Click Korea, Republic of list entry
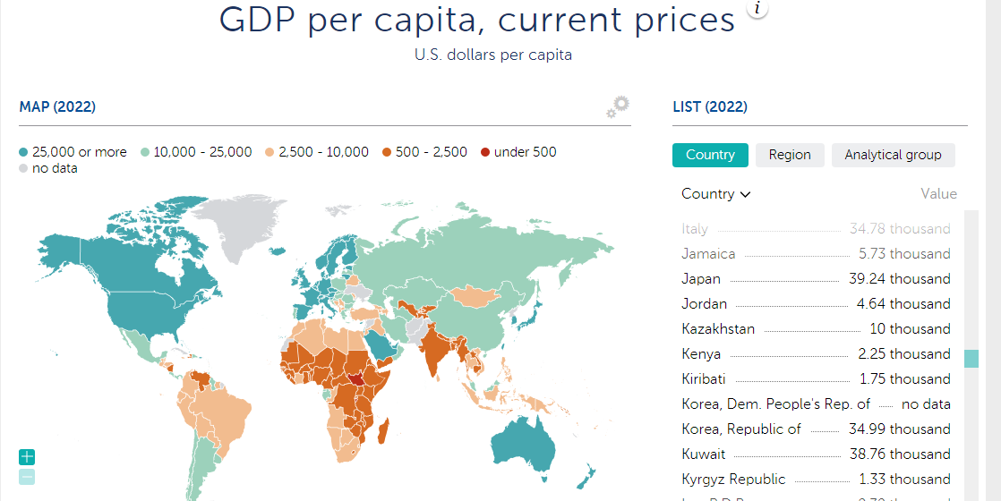1001x501 pixels. (740, 429)
